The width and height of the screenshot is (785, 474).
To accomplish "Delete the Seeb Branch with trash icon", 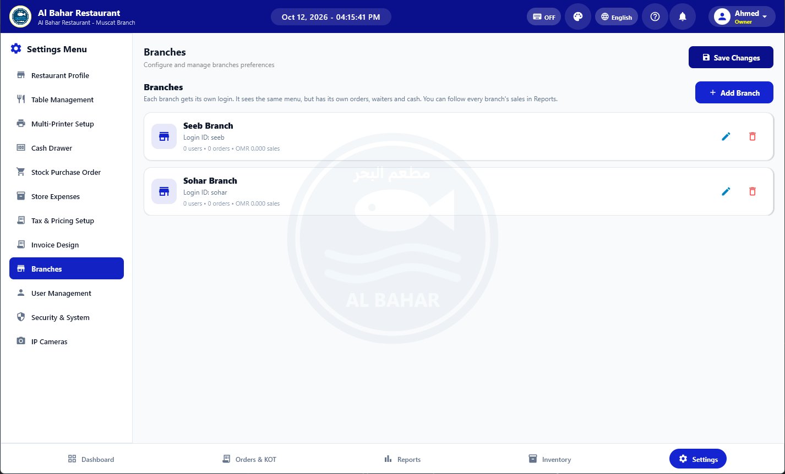I will 753,136.
